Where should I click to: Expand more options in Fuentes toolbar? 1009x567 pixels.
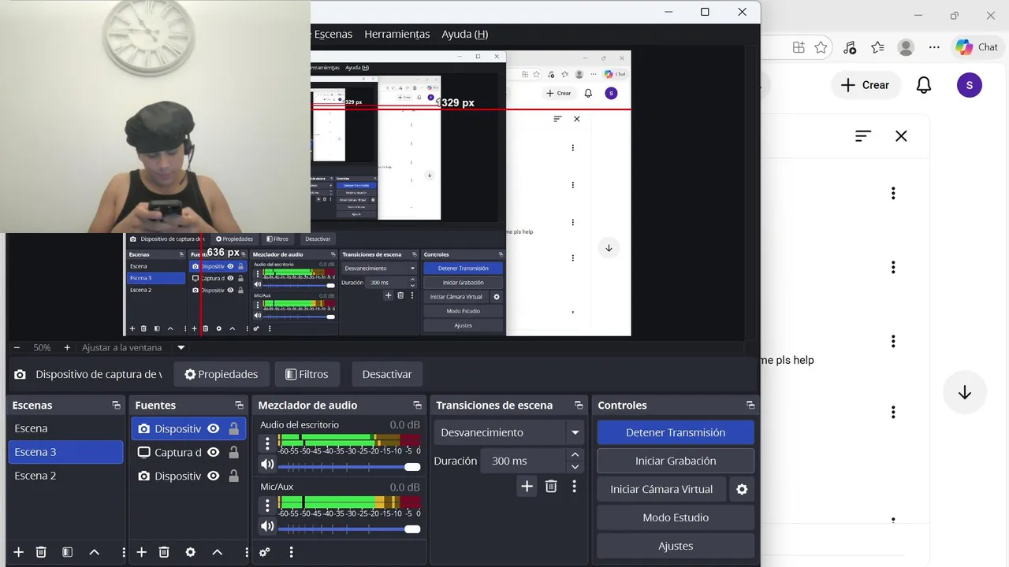tap(245, 552)
